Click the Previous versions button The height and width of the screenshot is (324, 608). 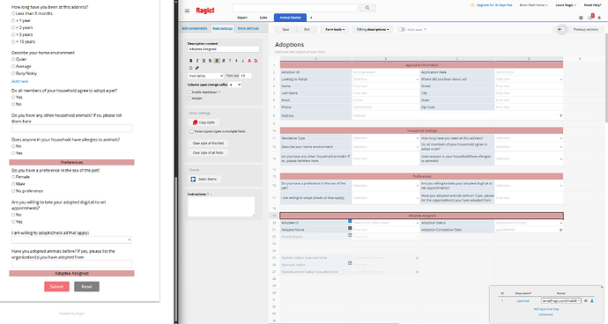(585, 29)
